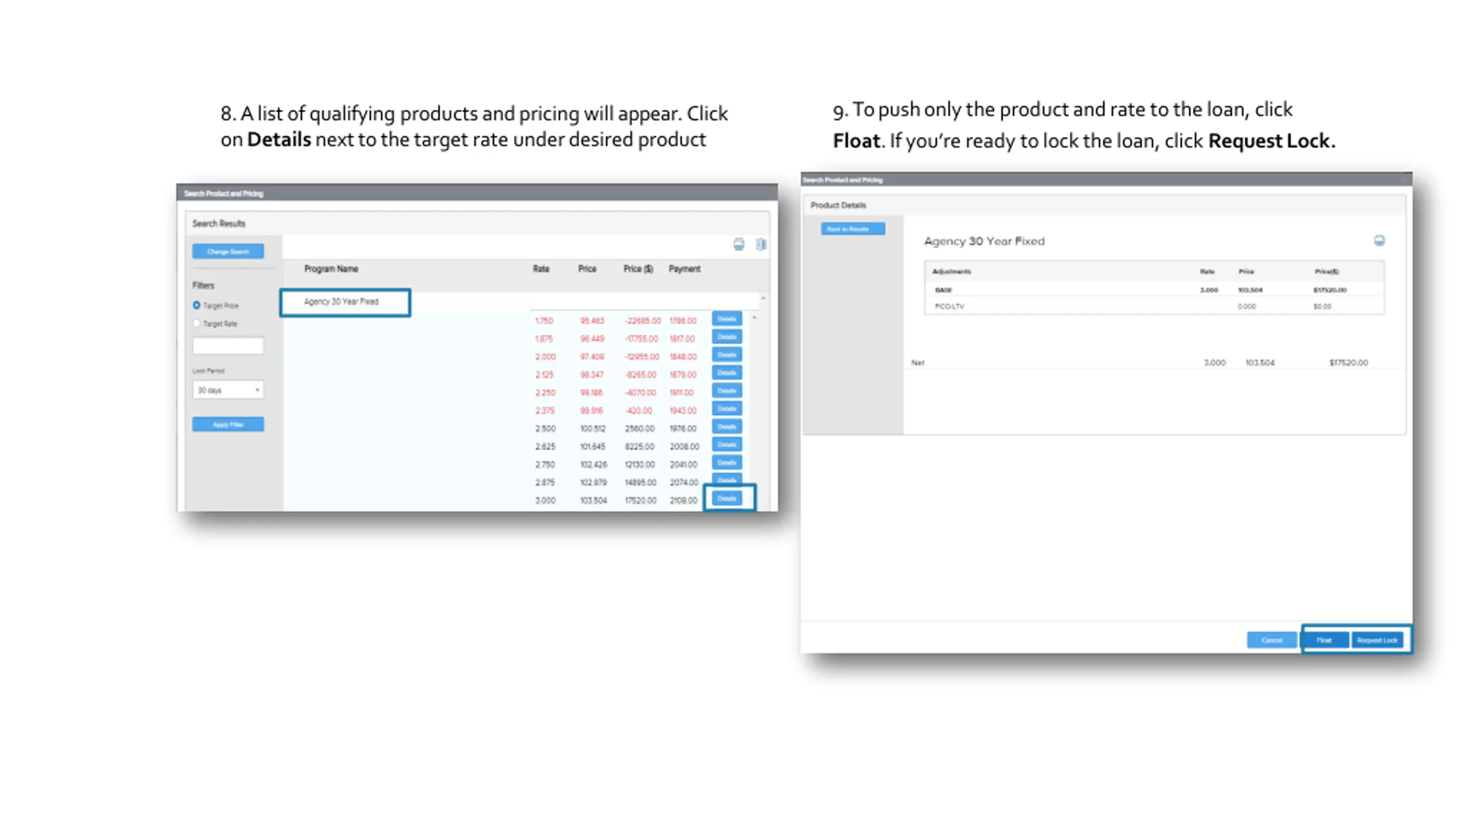The height and width of the screenshot is (825, 1467).
Task: Click the Rate column header
Action: [540, 269]
